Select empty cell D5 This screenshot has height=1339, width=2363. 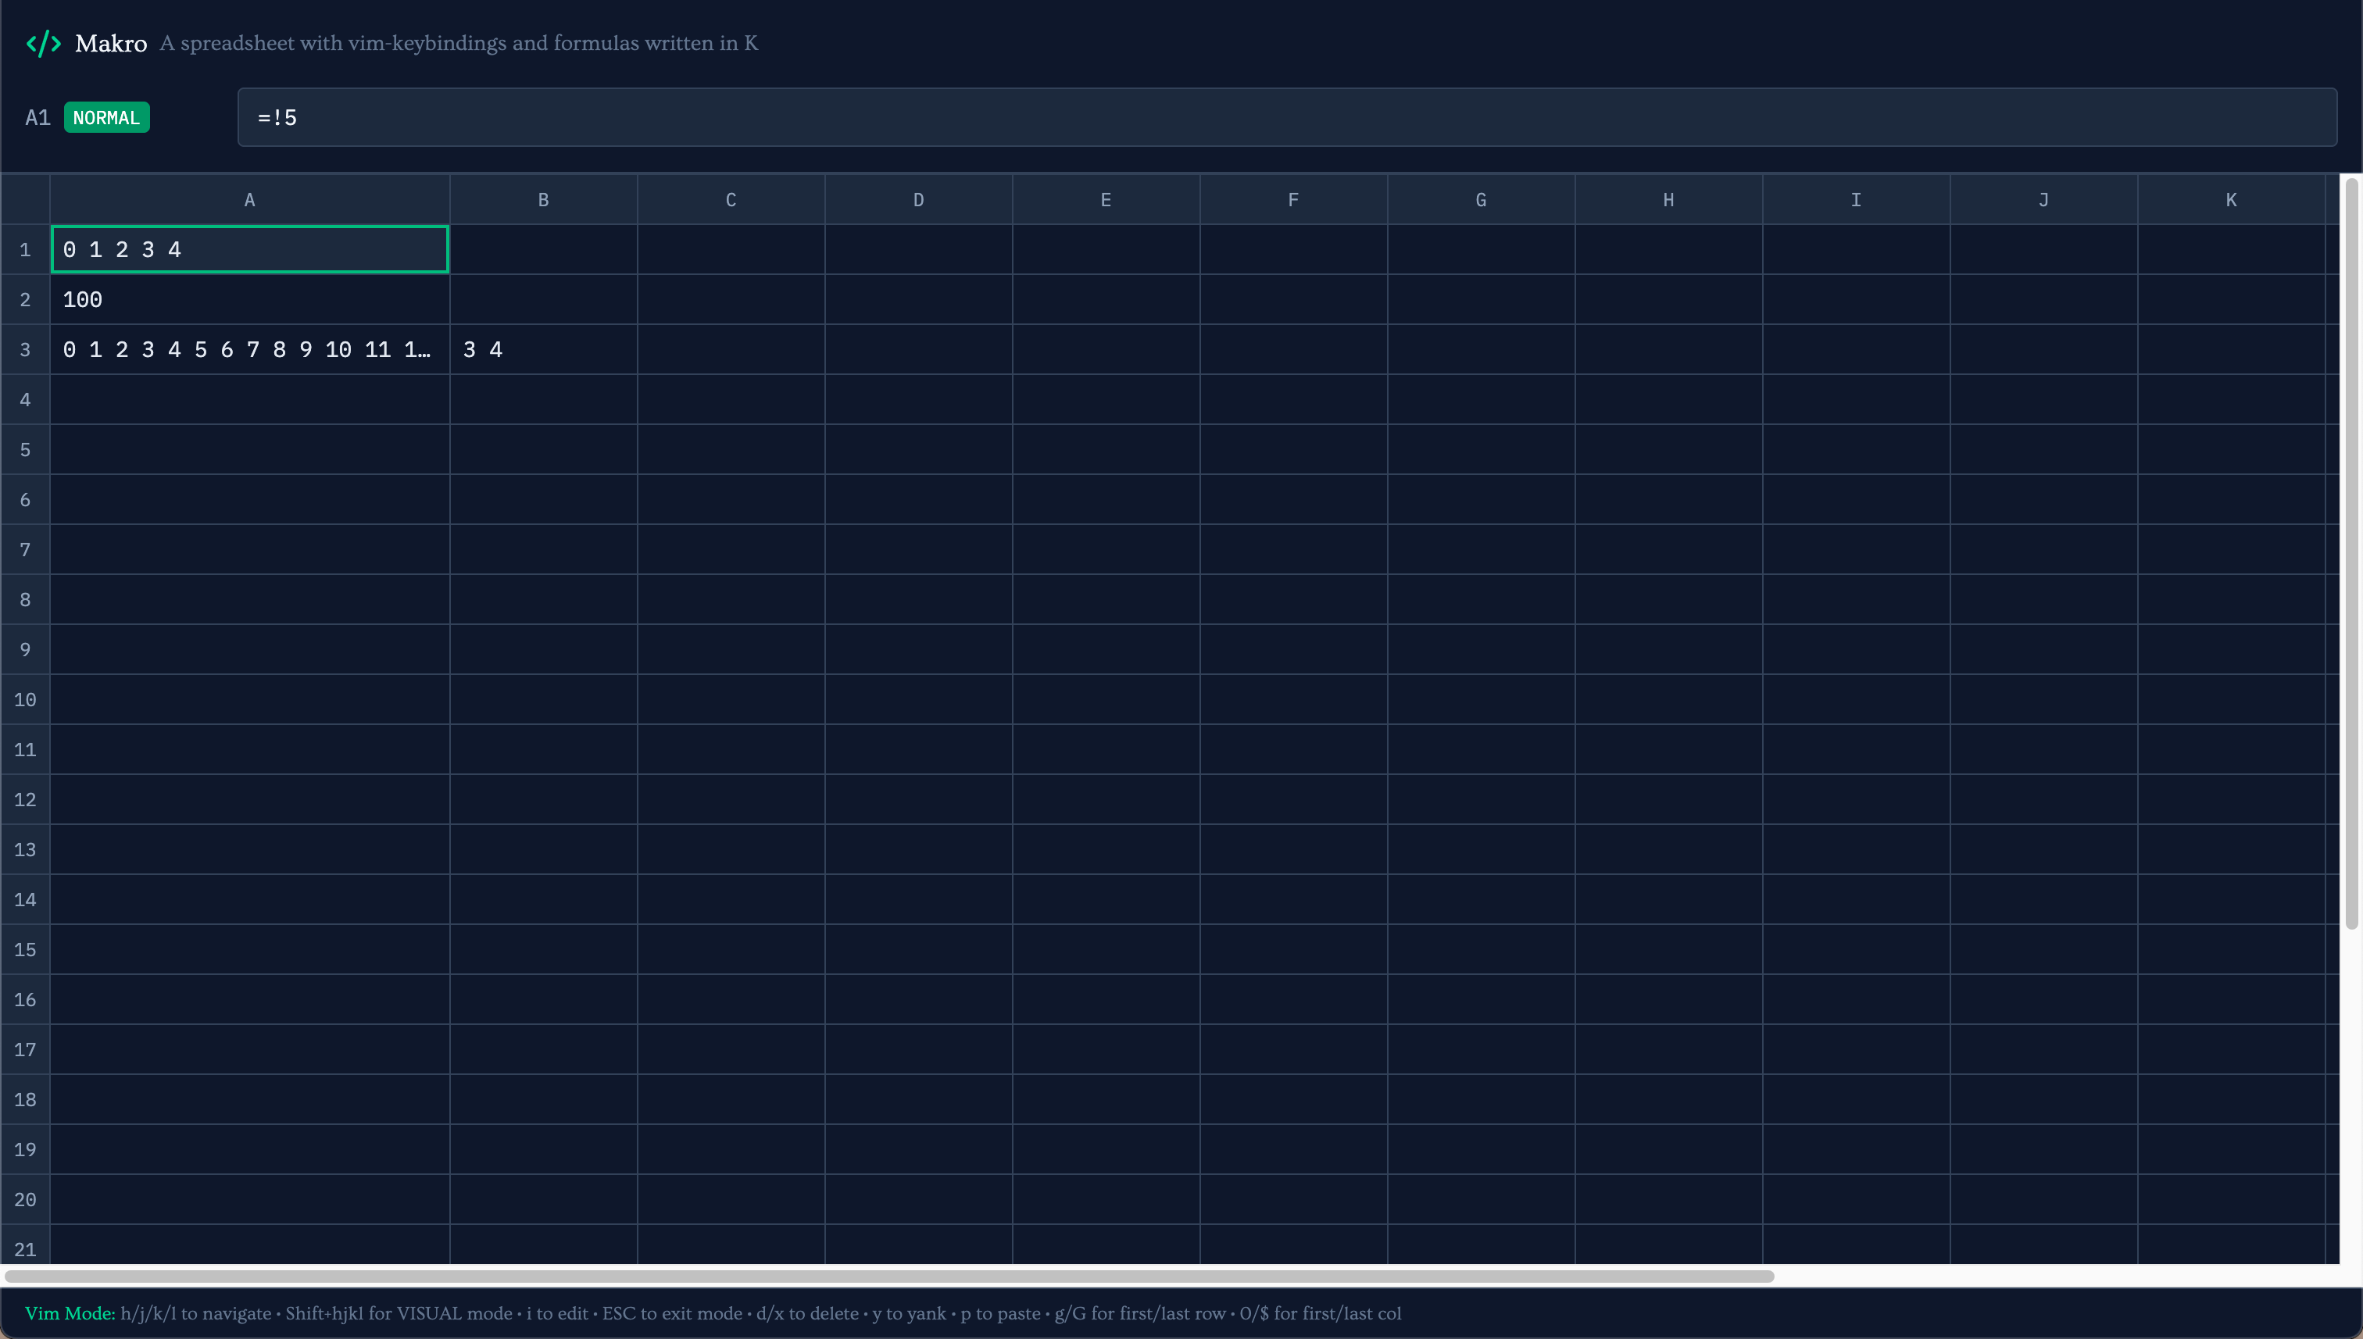coord(919,448)
